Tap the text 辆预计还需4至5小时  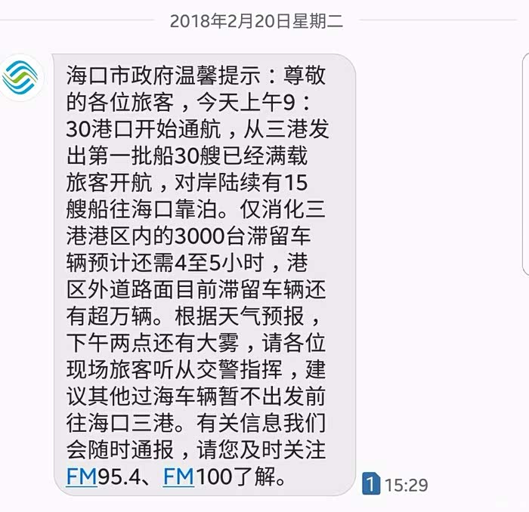166,263
